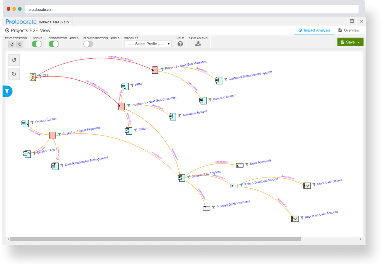Viewport: 381px width, 264px height.
Task: Click the Invoicing System component icon
Action: (x=203, y=101)
